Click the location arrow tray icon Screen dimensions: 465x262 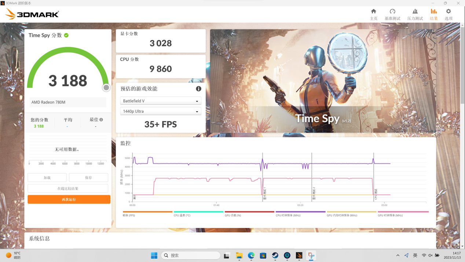click(406, 255)
